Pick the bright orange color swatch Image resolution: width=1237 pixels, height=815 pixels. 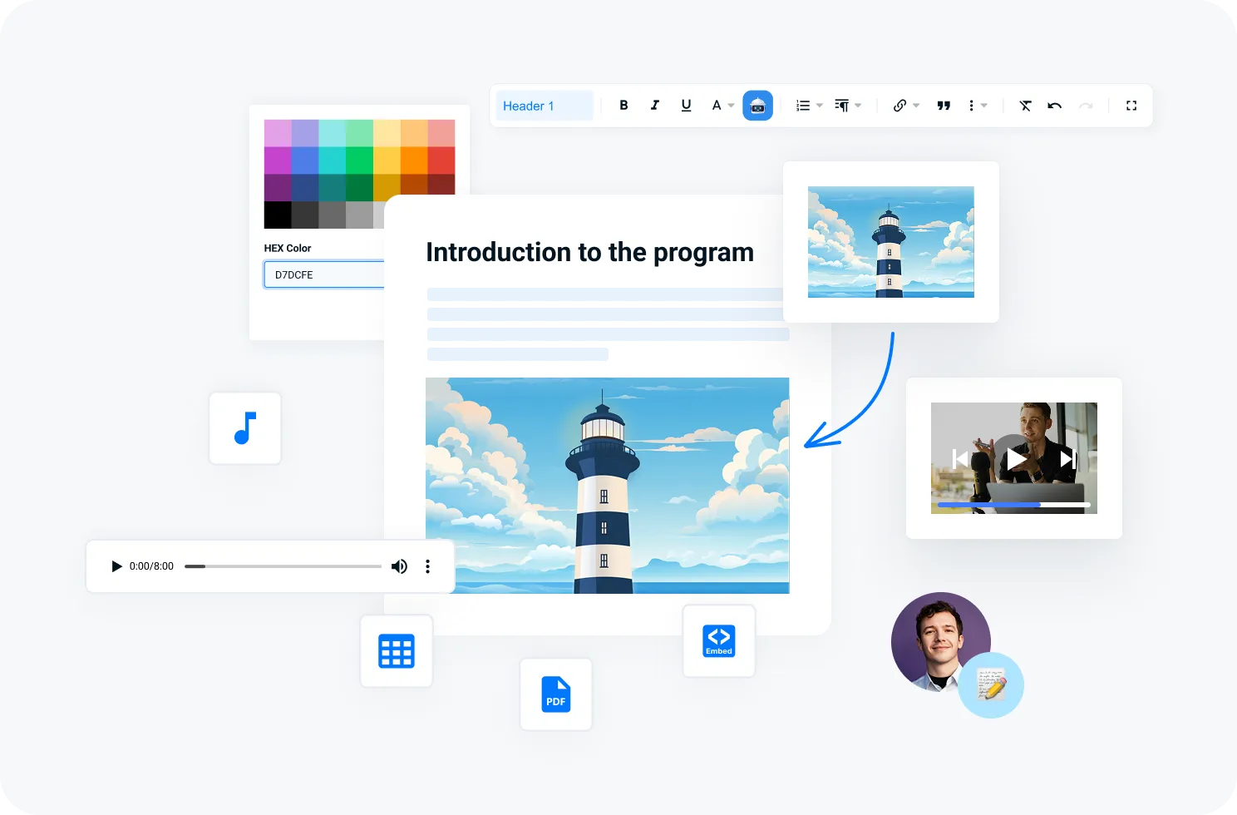pos(414,161)
